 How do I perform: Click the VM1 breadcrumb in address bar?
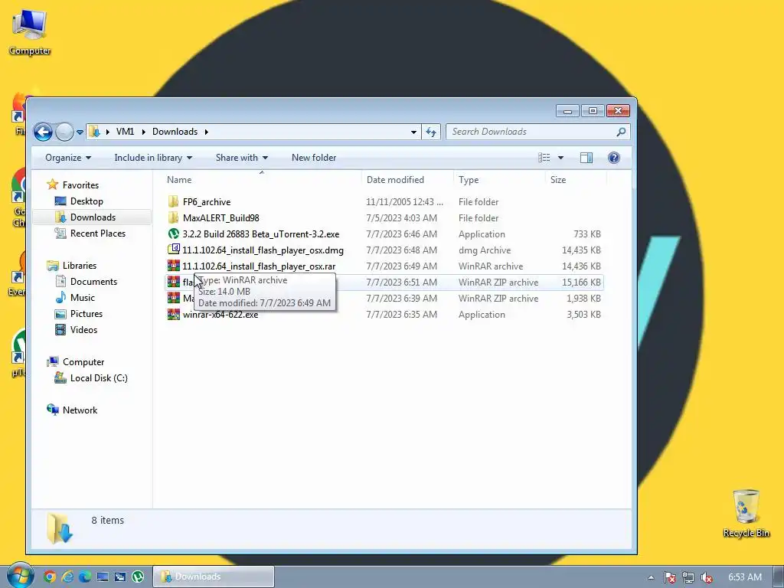(125, 132)
